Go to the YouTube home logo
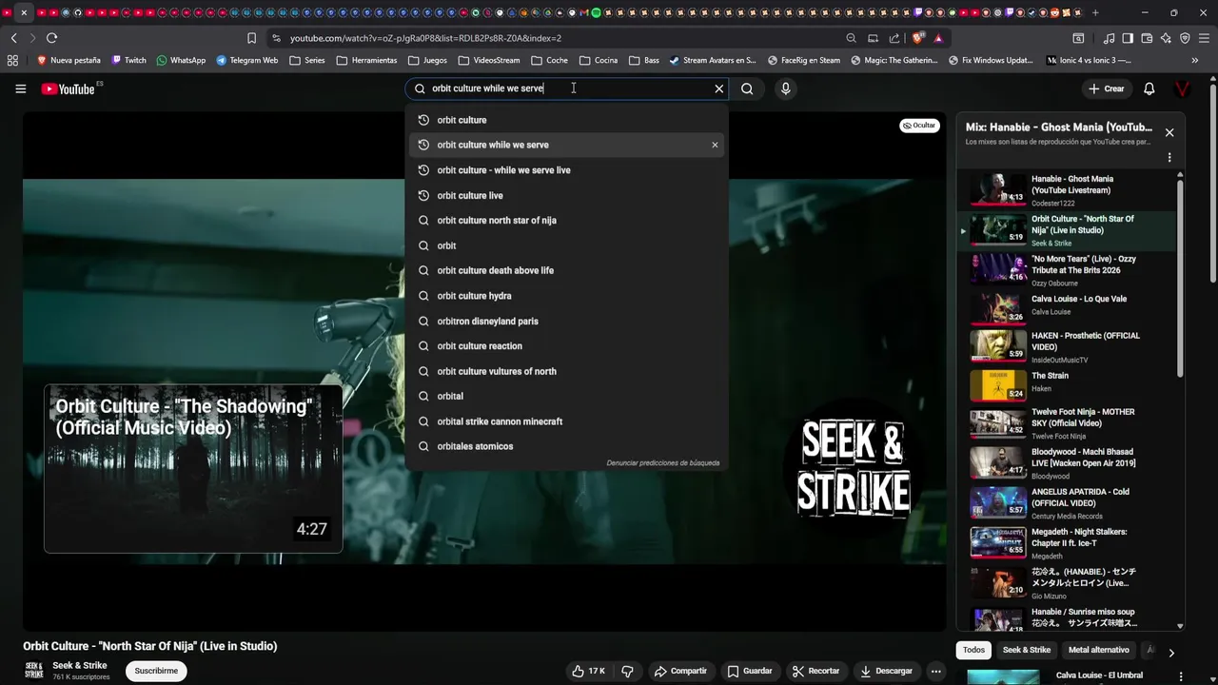This screenshot has height=685, width=1218. [69, 88]
